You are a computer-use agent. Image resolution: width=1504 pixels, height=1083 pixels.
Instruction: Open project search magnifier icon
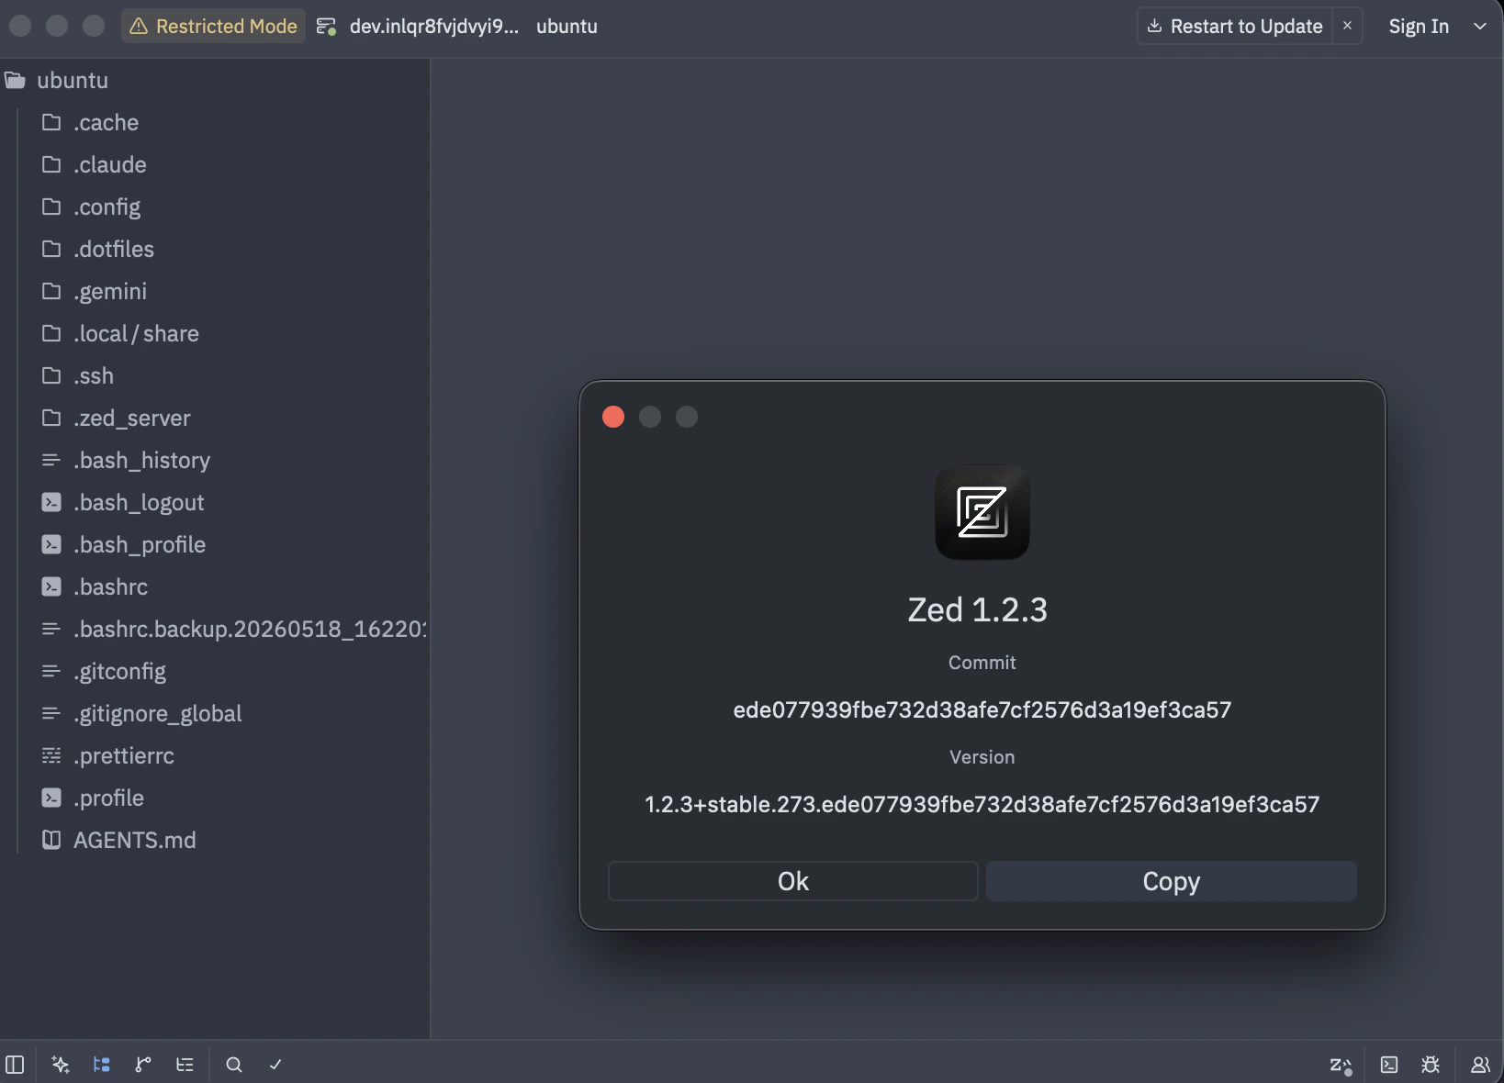[234, 1065]
